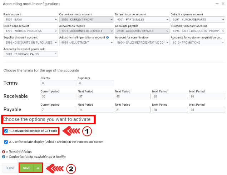Click the red required fields legend icon

pos(4,152)
